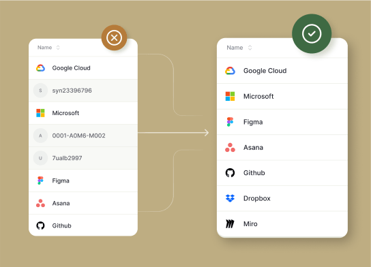Select Github text in right list
The width and height of the screenshot is (371, 267).
(254, 173)
